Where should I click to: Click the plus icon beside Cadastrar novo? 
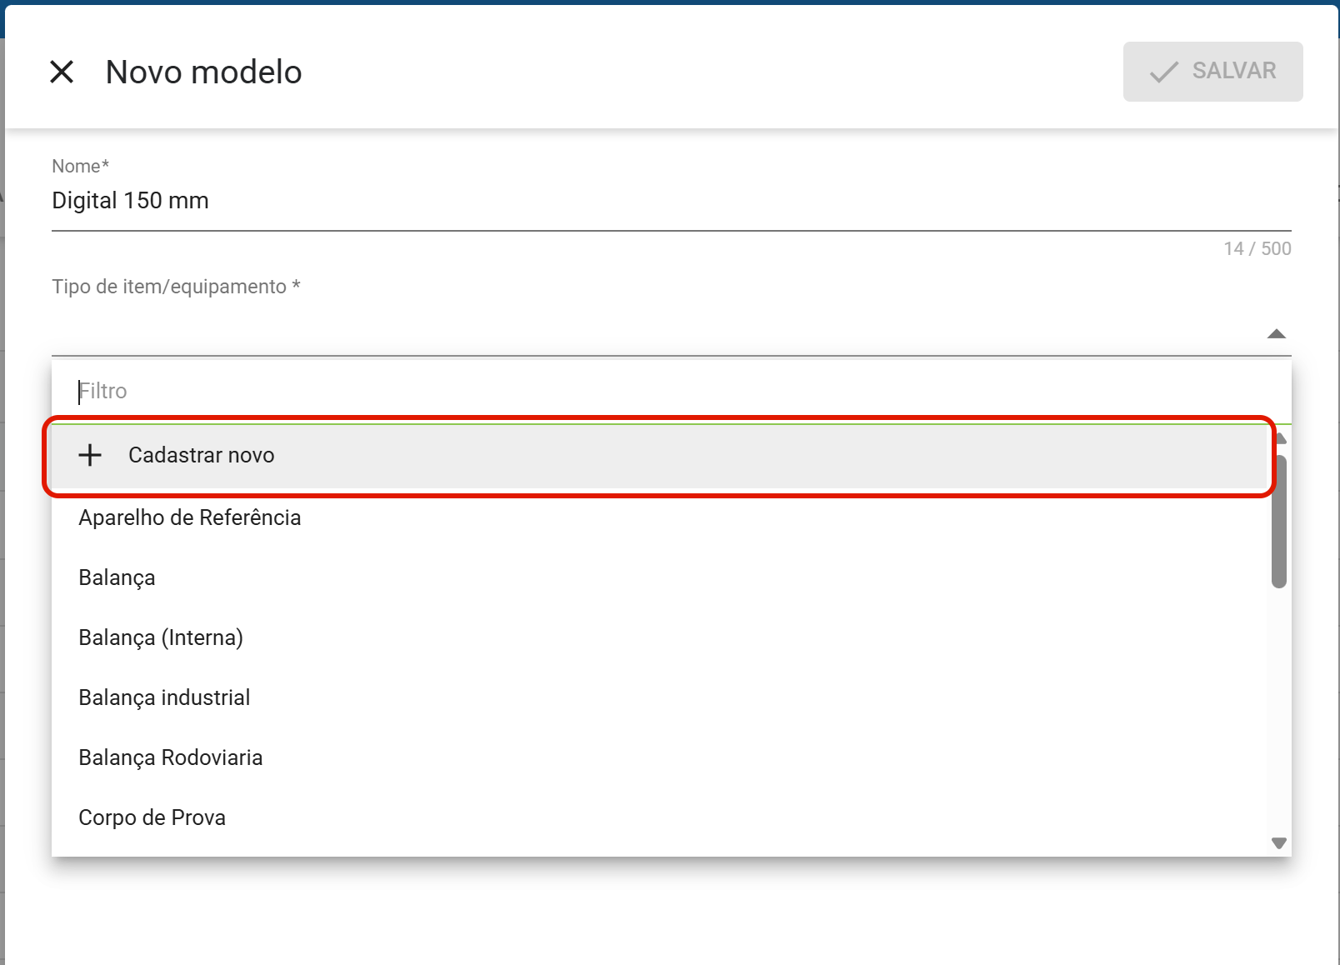[x=90, y=455]
